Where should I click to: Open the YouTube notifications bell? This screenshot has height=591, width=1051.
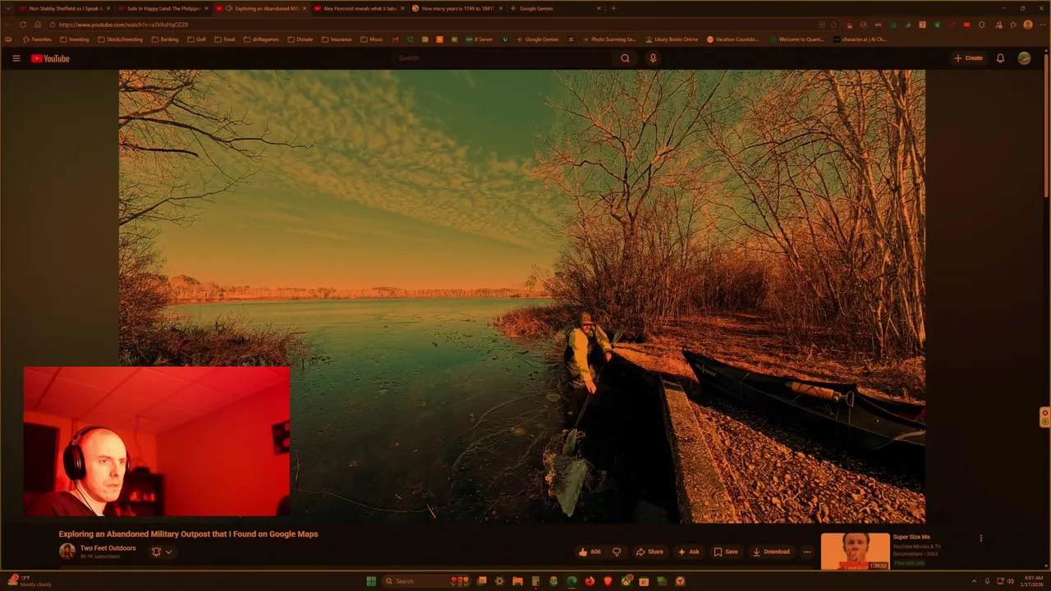(1000, 58)
